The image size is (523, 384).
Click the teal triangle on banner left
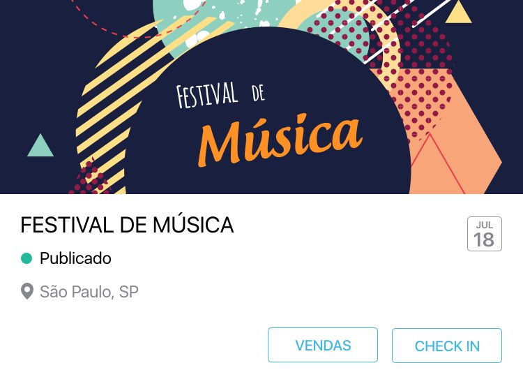pyautogui.click(x=40, y=145)
